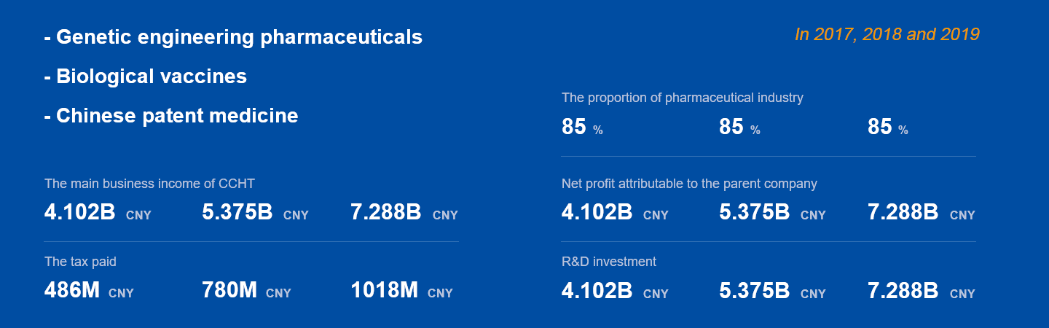Select 'The main business income of CCHT' label
The height and width of the screenshot is (328, 1049).
tap(149, 184)
